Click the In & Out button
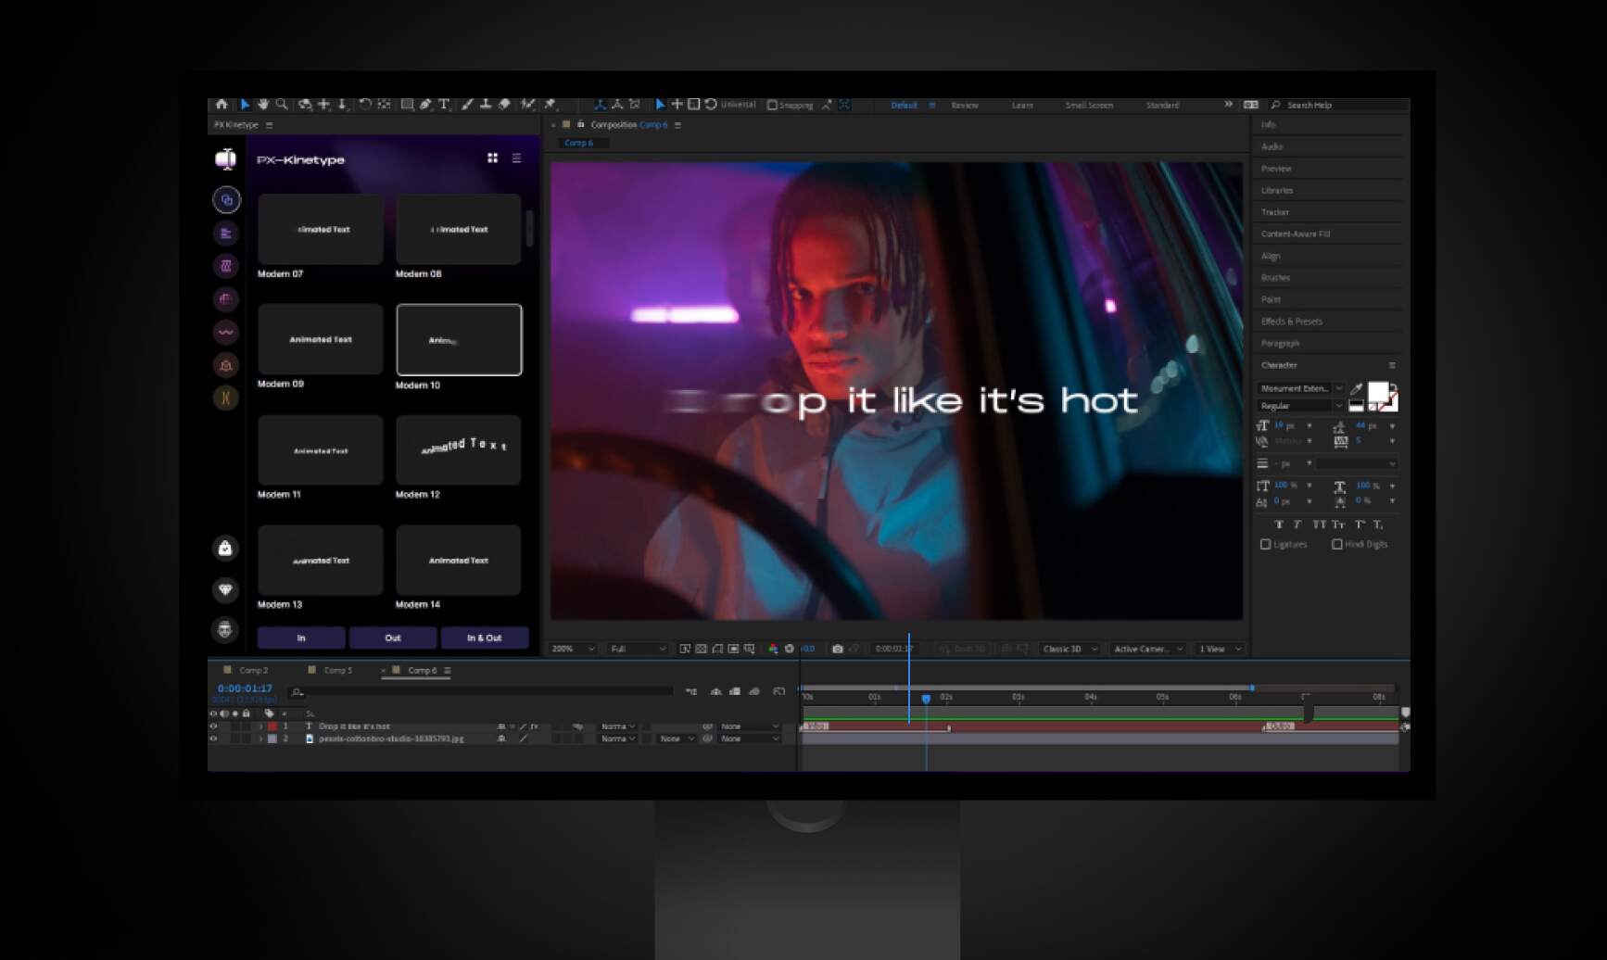The image size is (1607, 960). point(484,638)
